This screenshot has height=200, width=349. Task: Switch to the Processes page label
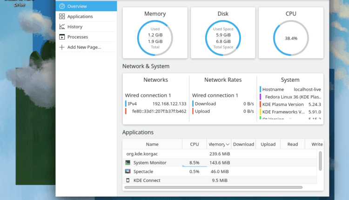78,37
